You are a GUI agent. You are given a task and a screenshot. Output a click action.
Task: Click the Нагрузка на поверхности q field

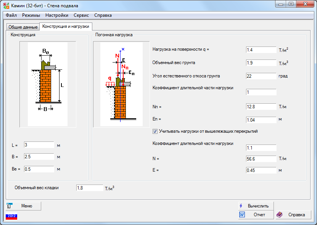(261, 50)
